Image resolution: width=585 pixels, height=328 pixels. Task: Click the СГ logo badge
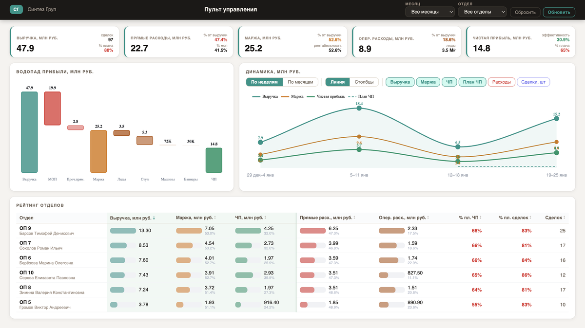(16, 9)
